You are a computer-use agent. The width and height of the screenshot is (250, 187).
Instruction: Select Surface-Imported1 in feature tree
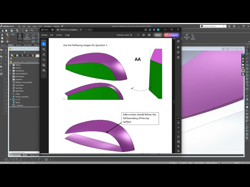click(22, 97)
